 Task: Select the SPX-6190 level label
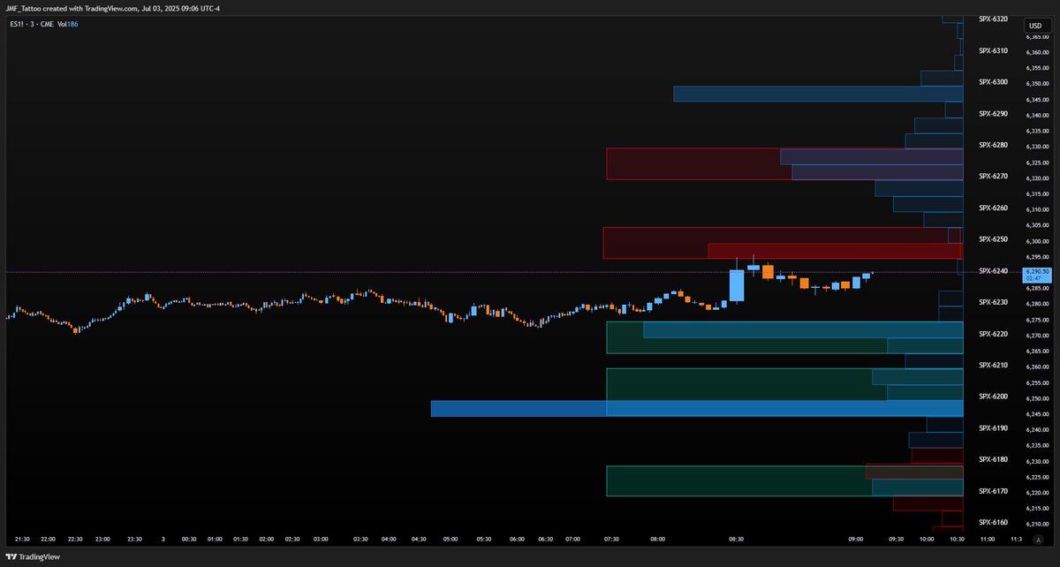994,427
